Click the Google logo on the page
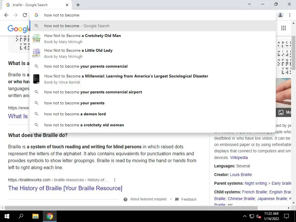The width and height of the screenshot is (296, 222). [x=18, y=29]
